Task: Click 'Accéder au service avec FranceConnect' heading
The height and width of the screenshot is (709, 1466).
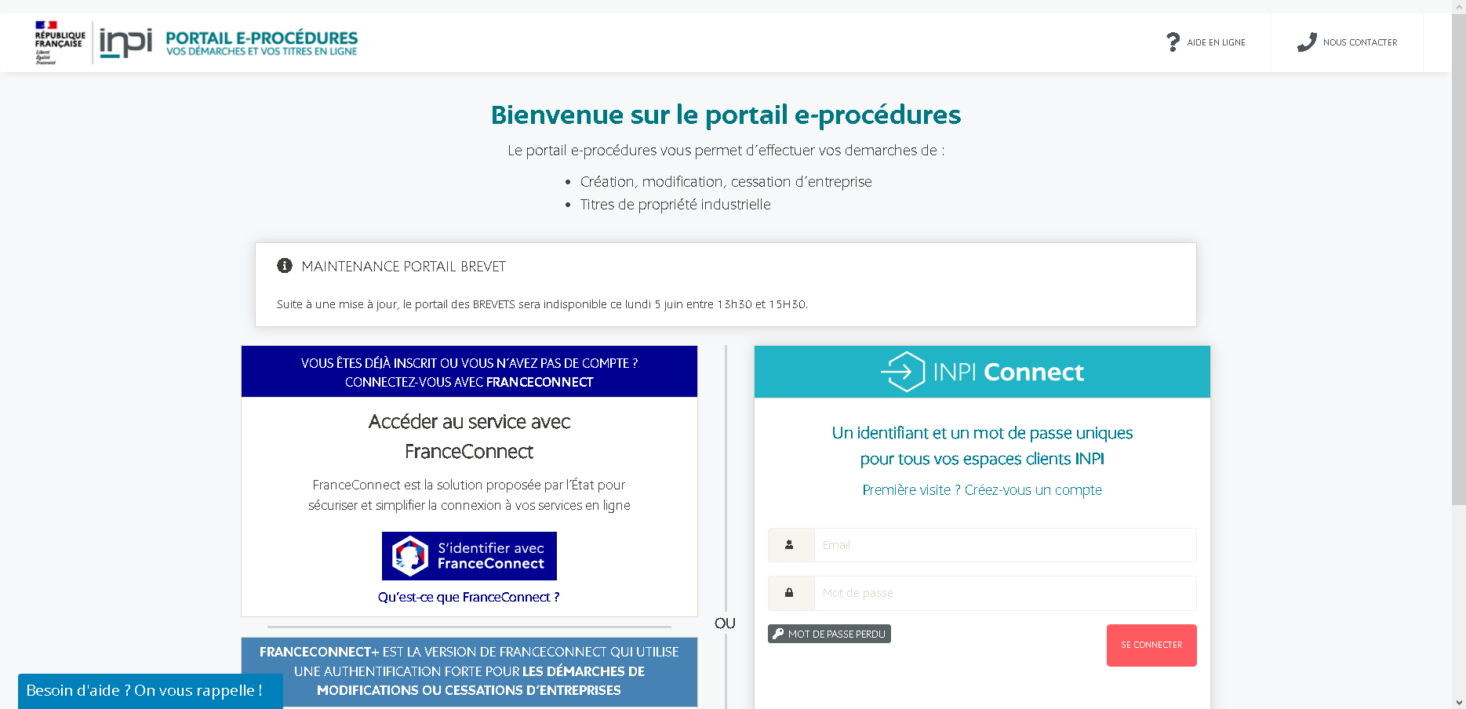Action: tap(469, 436)
